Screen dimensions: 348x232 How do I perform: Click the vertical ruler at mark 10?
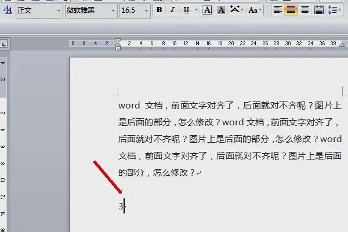pos(3,180)
